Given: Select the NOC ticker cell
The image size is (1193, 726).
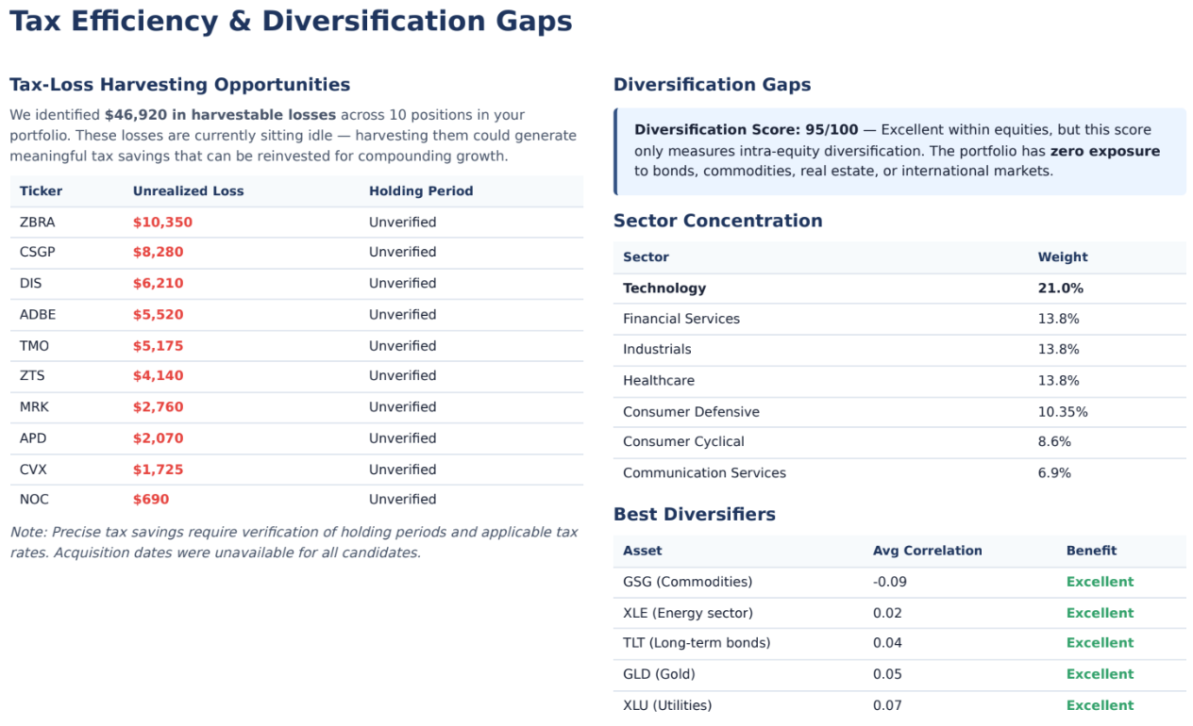Looking at the screenshot, I should tap(34, 500).
